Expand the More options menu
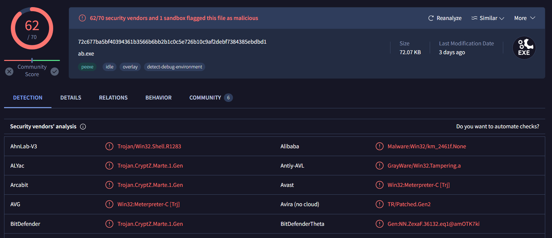Image resolution: width=552 pixels, height=238 pixels. click(x=524, y=18)
